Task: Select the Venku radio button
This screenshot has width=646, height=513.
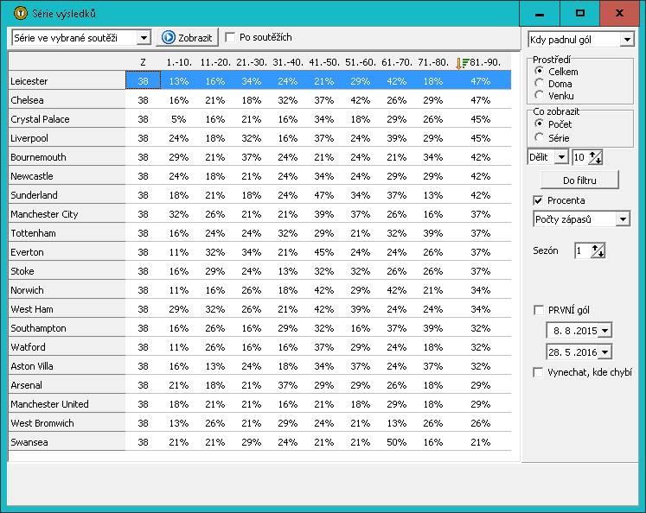Action: pos(539,96)
